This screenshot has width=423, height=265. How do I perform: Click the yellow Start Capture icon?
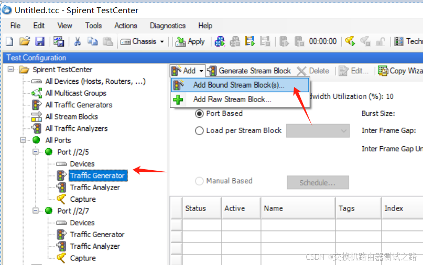point(350,41)
